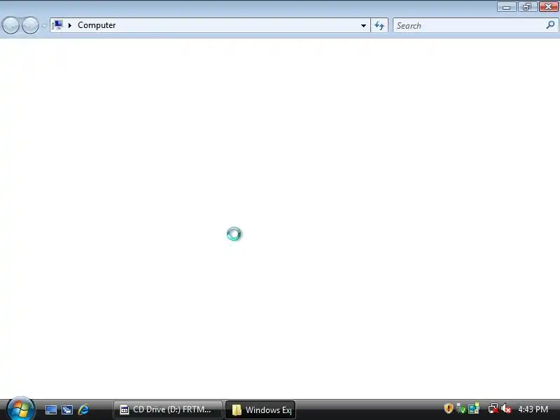
Task: Click the security shield tray icon
Action: tap(448, 409)
